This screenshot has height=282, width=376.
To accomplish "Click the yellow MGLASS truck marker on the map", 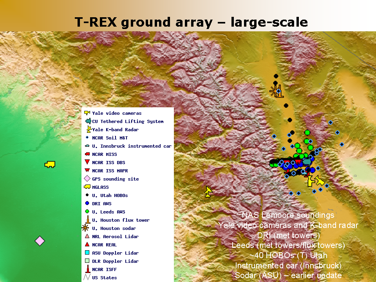I will (x=50, y=164).
